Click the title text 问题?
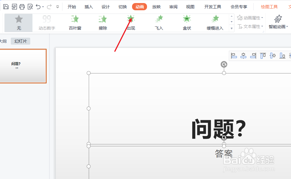This screenshot has width=291, height=179. (x=219, y=129)
